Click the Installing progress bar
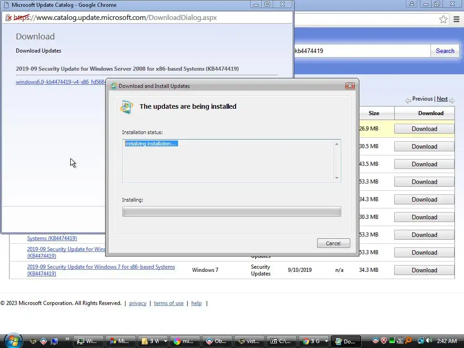 click(232, 211)
